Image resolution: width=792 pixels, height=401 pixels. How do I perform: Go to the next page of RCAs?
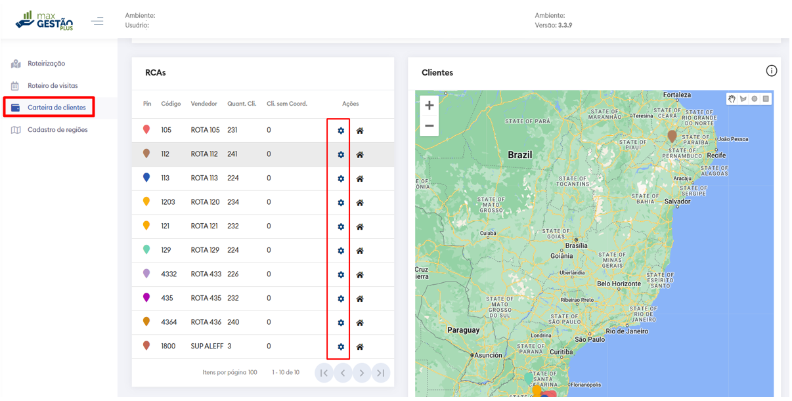pyautogui.click(x=362, y=373)
